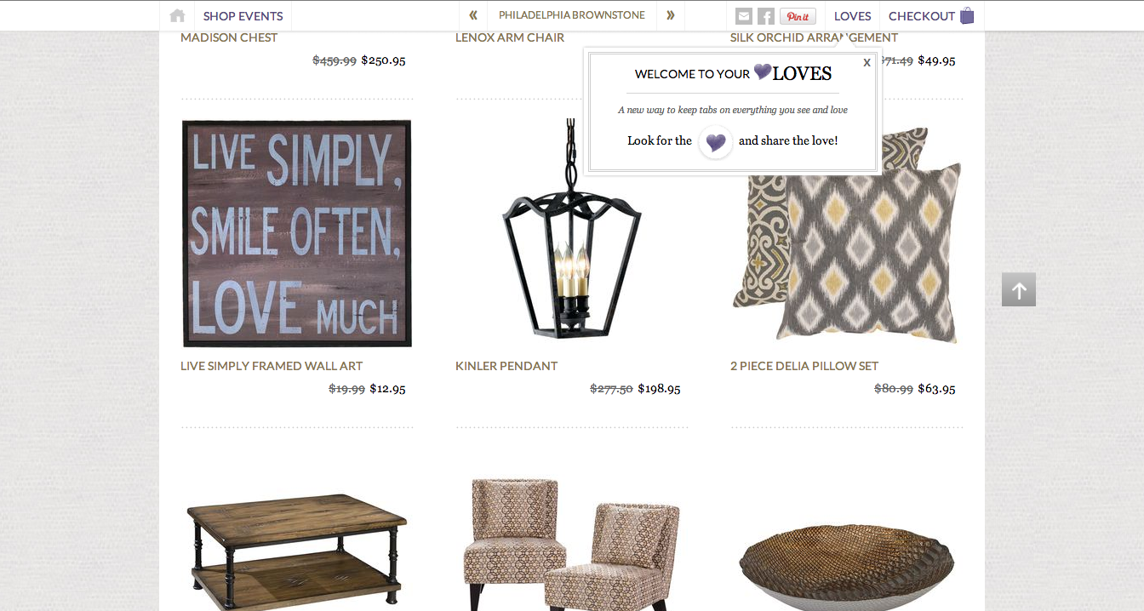Click the rustic wooden coffee table image
Image resolution: width=1144 pixels, height=611 pixels.
pos(297,549)
